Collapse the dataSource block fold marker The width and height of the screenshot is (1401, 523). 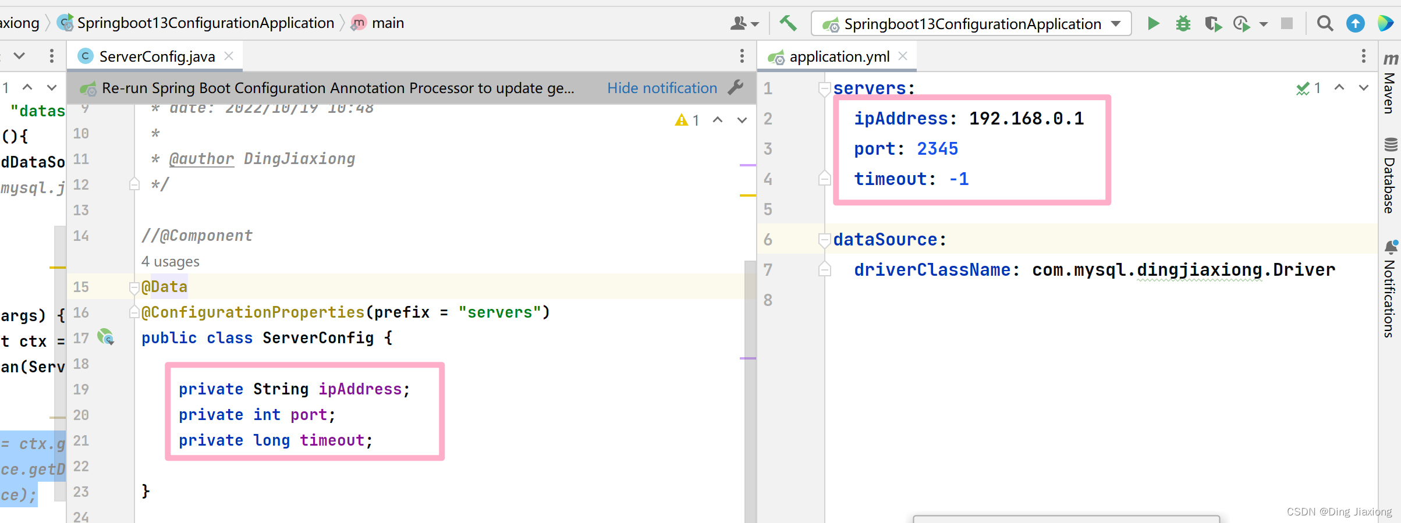tap(824, 240)
